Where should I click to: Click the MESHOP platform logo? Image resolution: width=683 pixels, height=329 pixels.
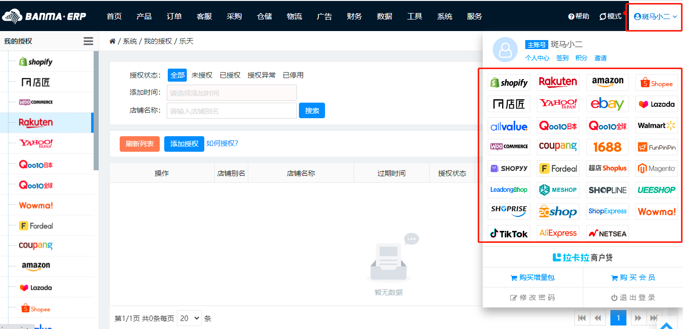click(x=558, y=190)
